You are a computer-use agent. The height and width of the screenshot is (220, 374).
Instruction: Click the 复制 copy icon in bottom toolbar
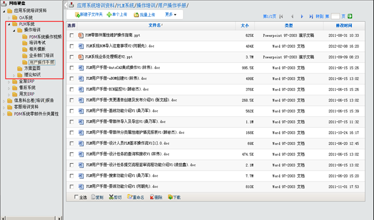click(x=93, y=197)
